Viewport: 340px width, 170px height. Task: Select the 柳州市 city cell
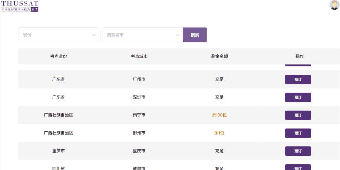click(139, 133)
